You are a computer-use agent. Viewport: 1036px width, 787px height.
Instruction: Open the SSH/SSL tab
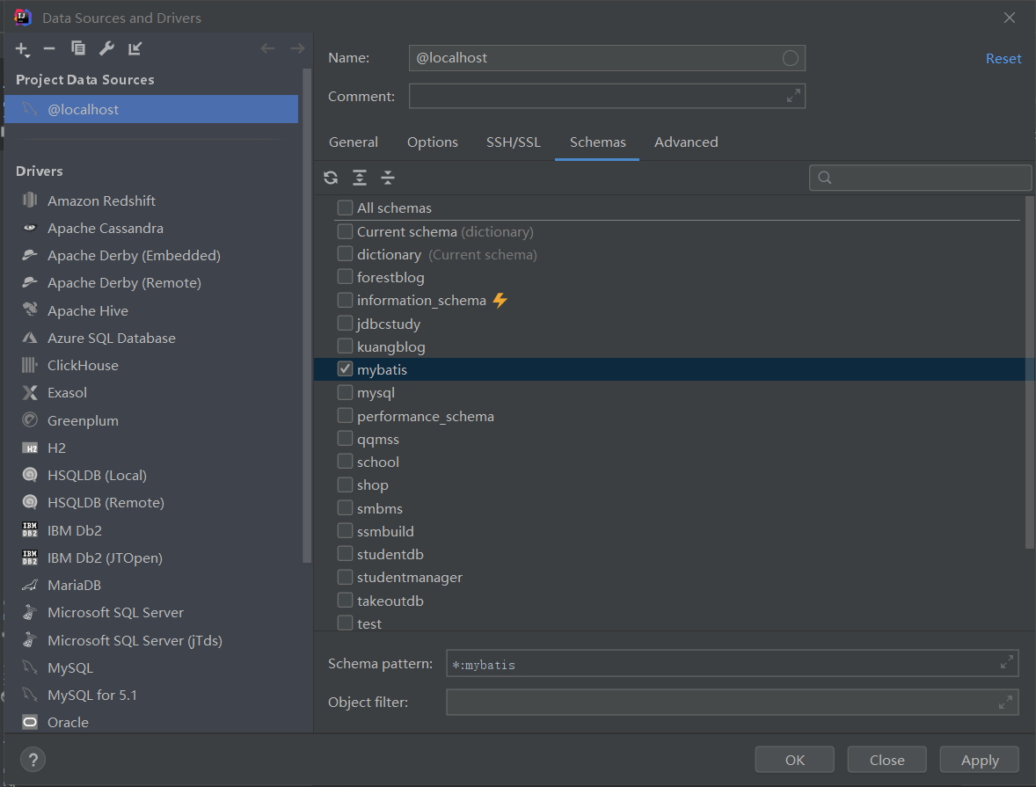pyautogui.click(x=514, y=142)
